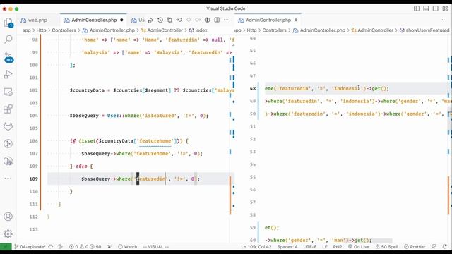This screenshot has height=254, width=452.
Task: Click 'Http' breadcrumb in left editor
Action: click(41, 30)
